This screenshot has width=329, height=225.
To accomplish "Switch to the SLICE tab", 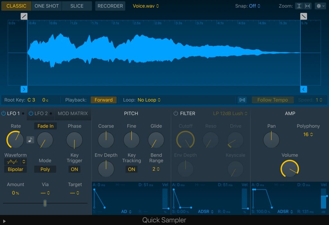I will coord(77,6).
